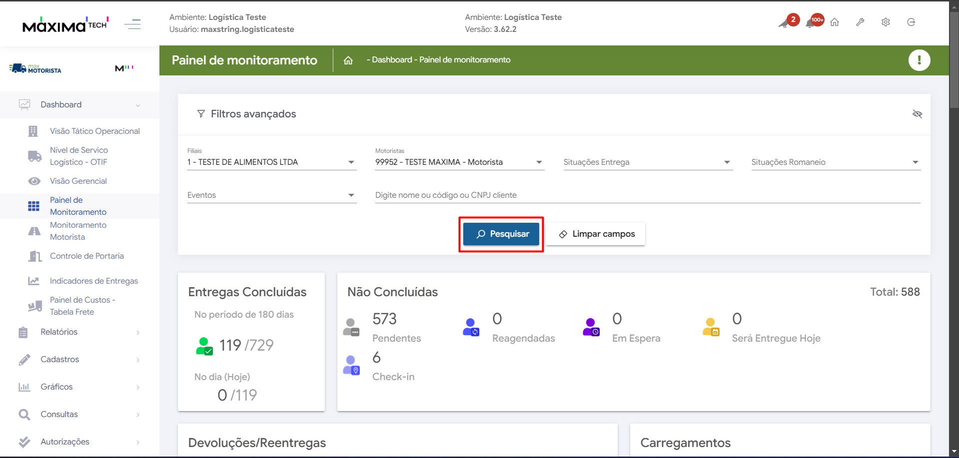Open the notifications bell with 100+ badge
This screenshot has width=959, height=458.
point(811,23)
